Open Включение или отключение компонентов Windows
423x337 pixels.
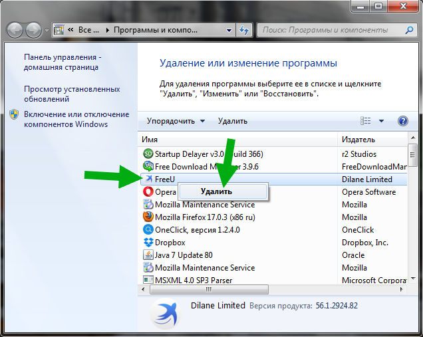pyautogui.click(x=76, y=119)
